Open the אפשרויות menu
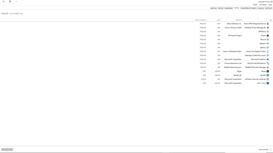The height and width of the screenshot is (153, 273). coord(263,5)
